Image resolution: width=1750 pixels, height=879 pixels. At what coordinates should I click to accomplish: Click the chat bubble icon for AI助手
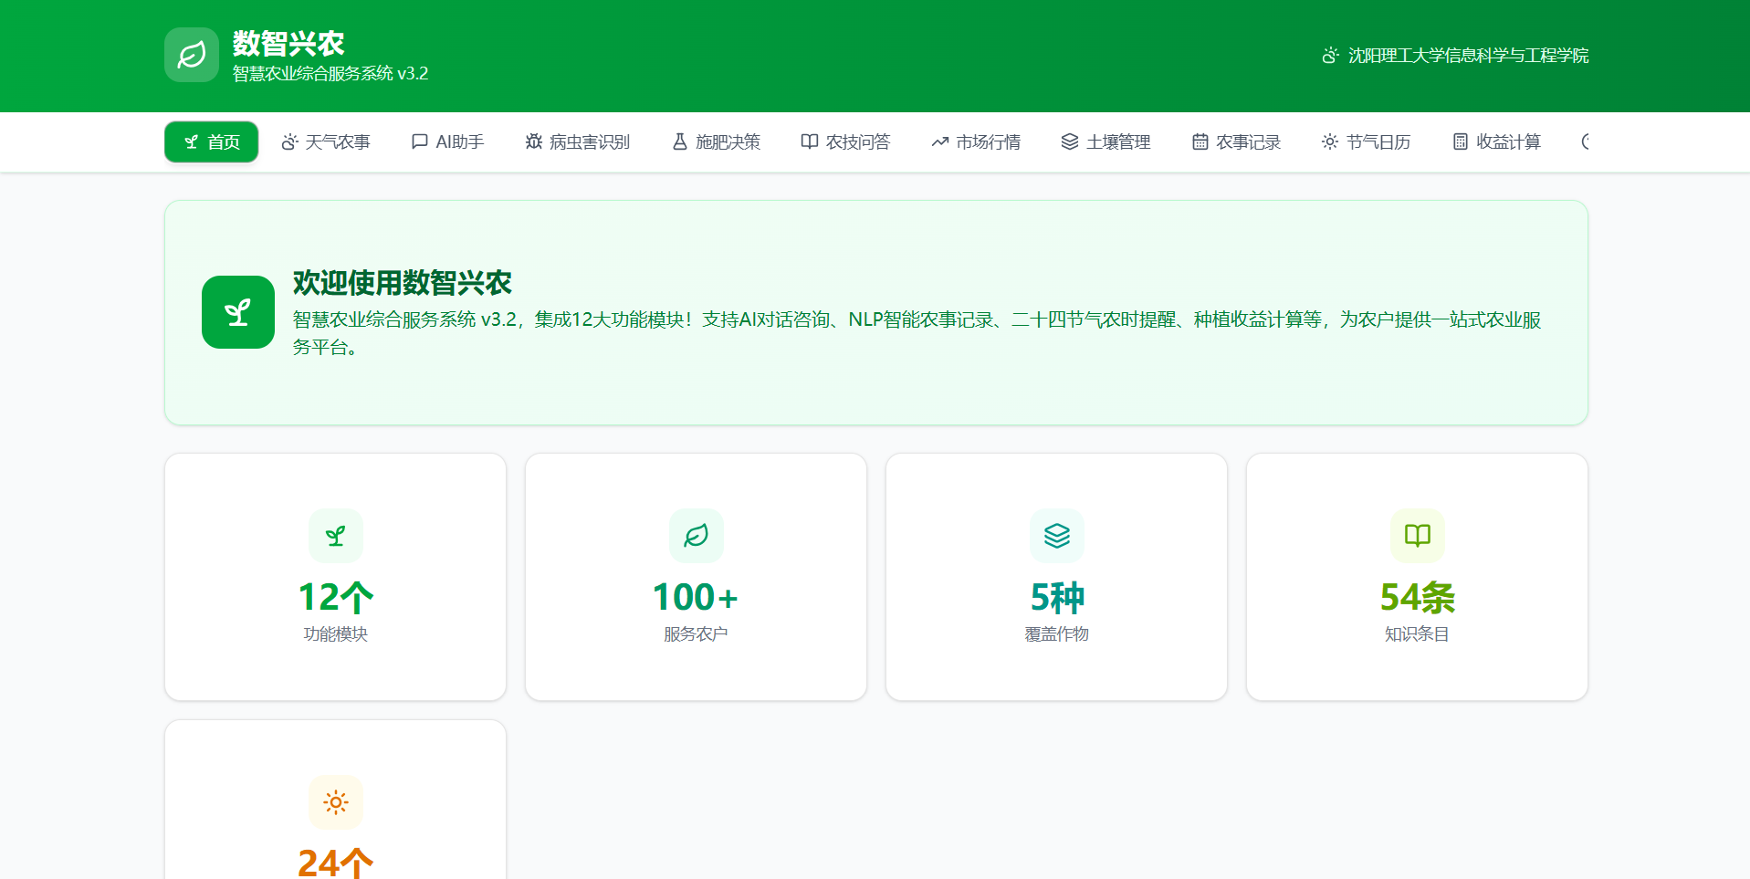[x=420, y=141]
